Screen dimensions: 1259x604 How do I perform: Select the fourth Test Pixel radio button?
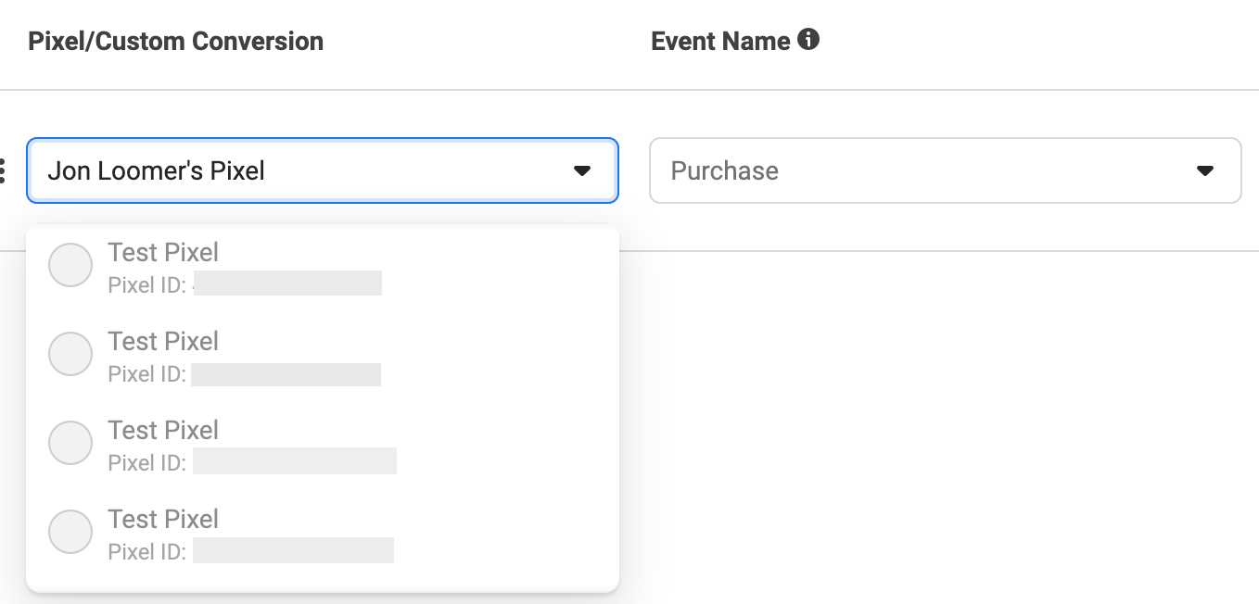(x=70, y=532)
